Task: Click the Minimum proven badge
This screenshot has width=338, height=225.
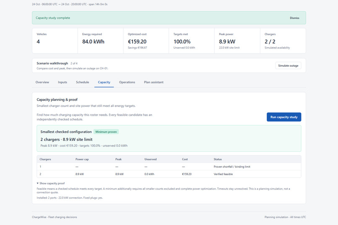Action: point(106,132)
